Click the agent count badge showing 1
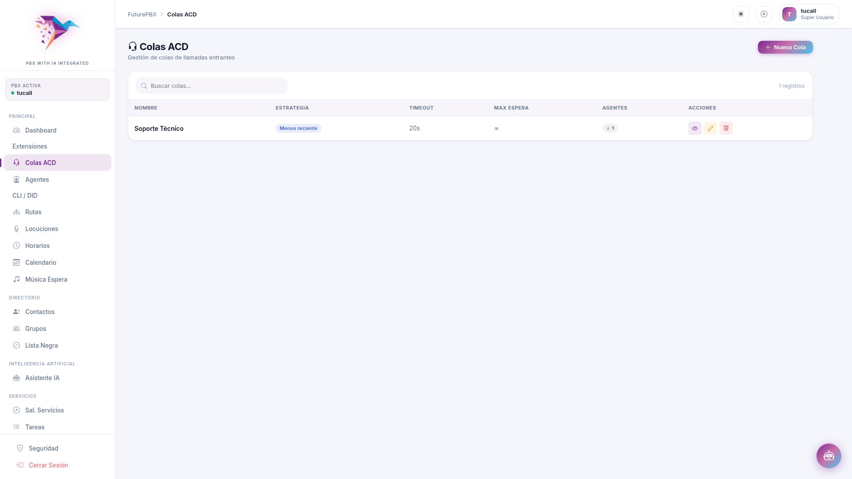The image size is (852, 479). point(610,128)
